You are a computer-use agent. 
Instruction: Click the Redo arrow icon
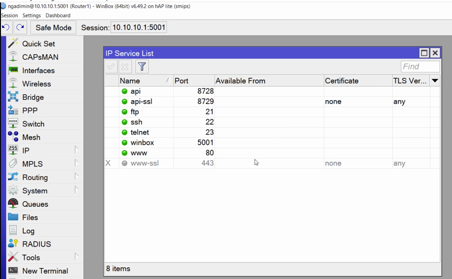pos(20,28)
